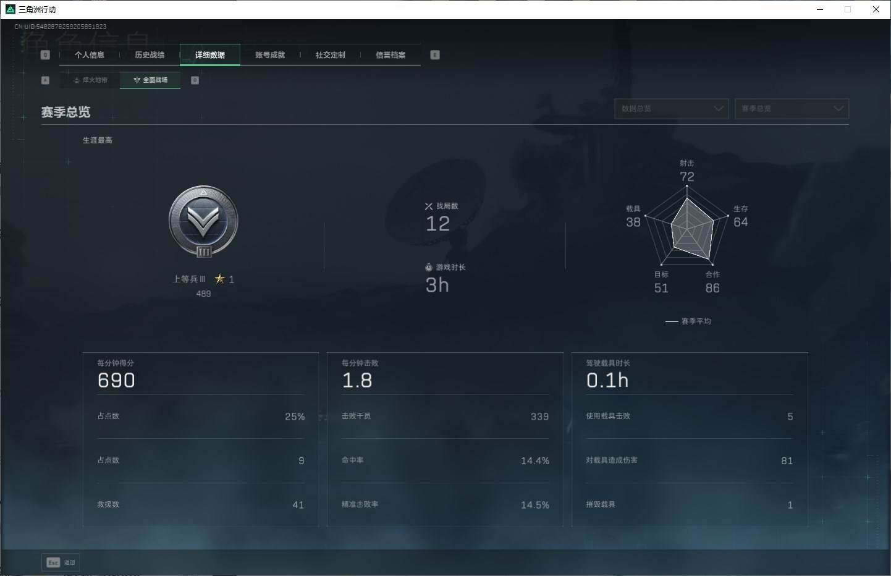This screenshot has height=576, width=891.
Task: Click the 赛季总览 section heading
Action: pos(65,112)
